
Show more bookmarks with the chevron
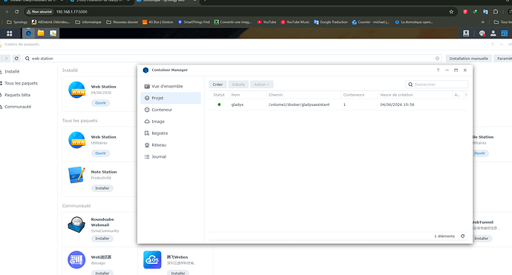[483, 22]
